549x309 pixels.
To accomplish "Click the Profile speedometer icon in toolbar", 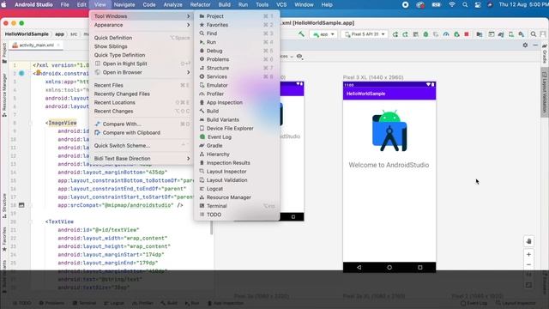I will [446, 34].
